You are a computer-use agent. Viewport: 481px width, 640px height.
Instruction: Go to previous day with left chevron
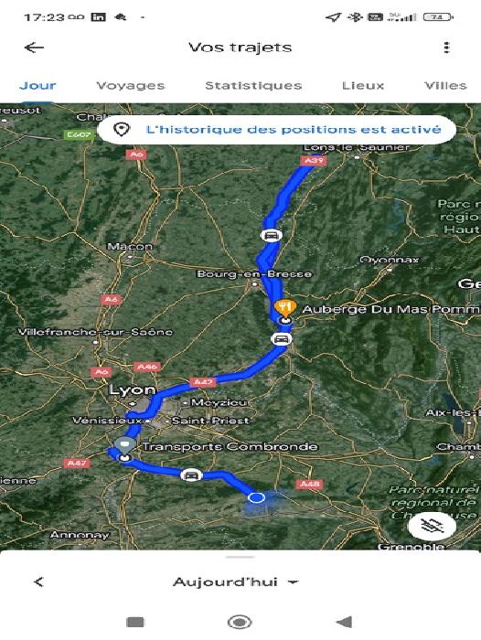pos(38,582)
